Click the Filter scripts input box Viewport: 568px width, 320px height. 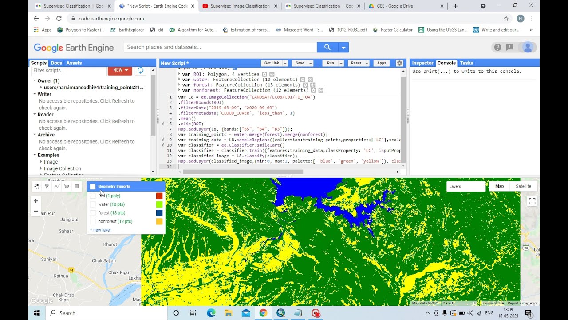coord(69,70)
